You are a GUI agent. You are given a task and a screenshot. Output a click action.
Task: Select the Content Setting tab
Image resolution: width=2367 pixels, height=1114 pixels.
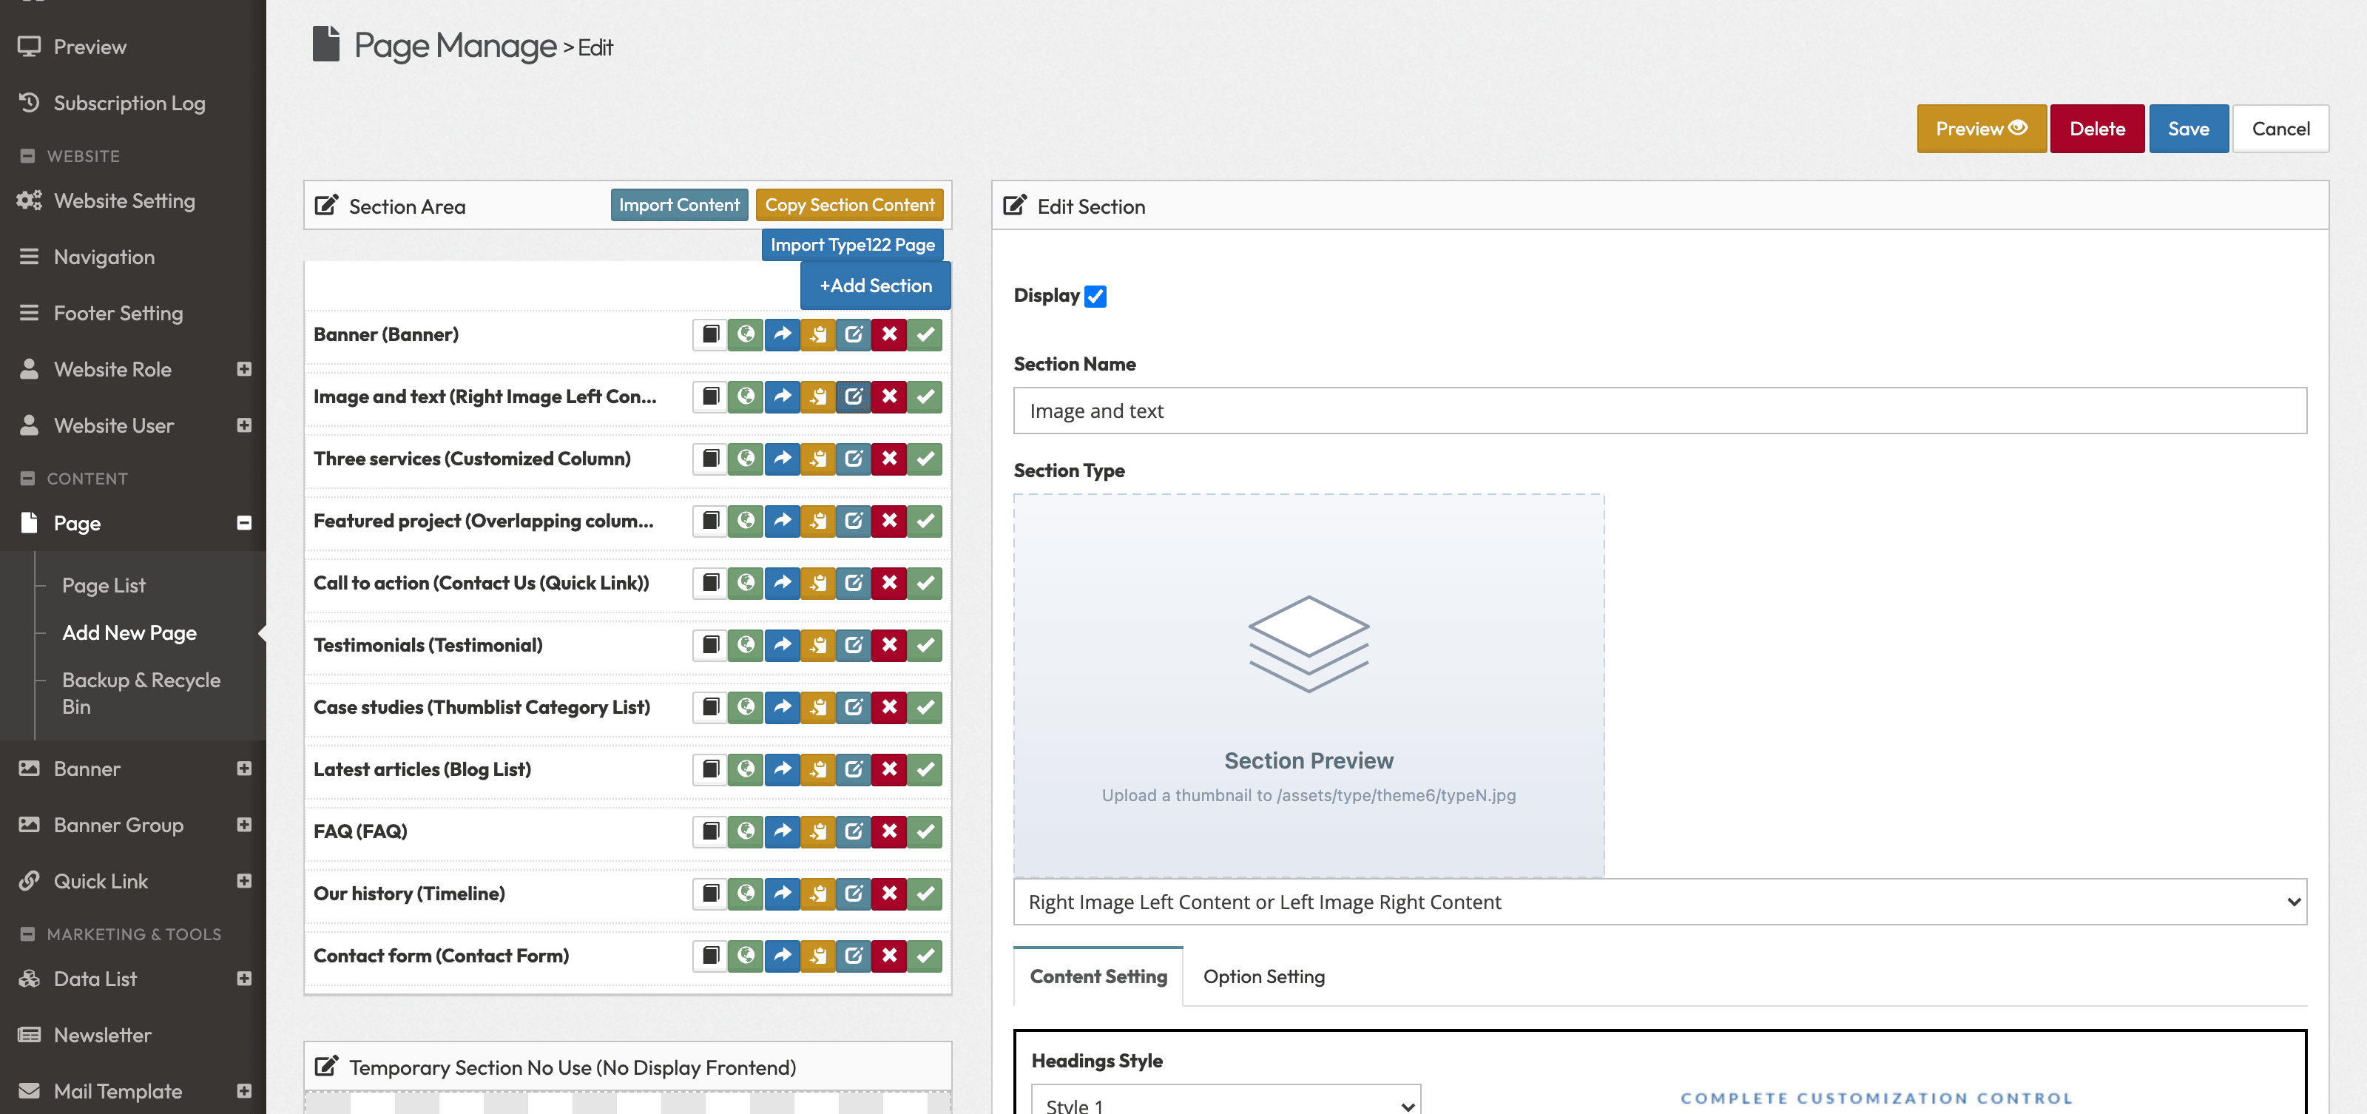coord(1098,976)
